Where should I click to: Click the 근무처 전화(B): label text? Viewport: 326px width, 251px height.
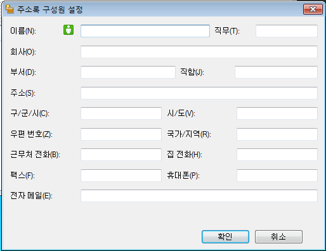(x=35, y=155)
